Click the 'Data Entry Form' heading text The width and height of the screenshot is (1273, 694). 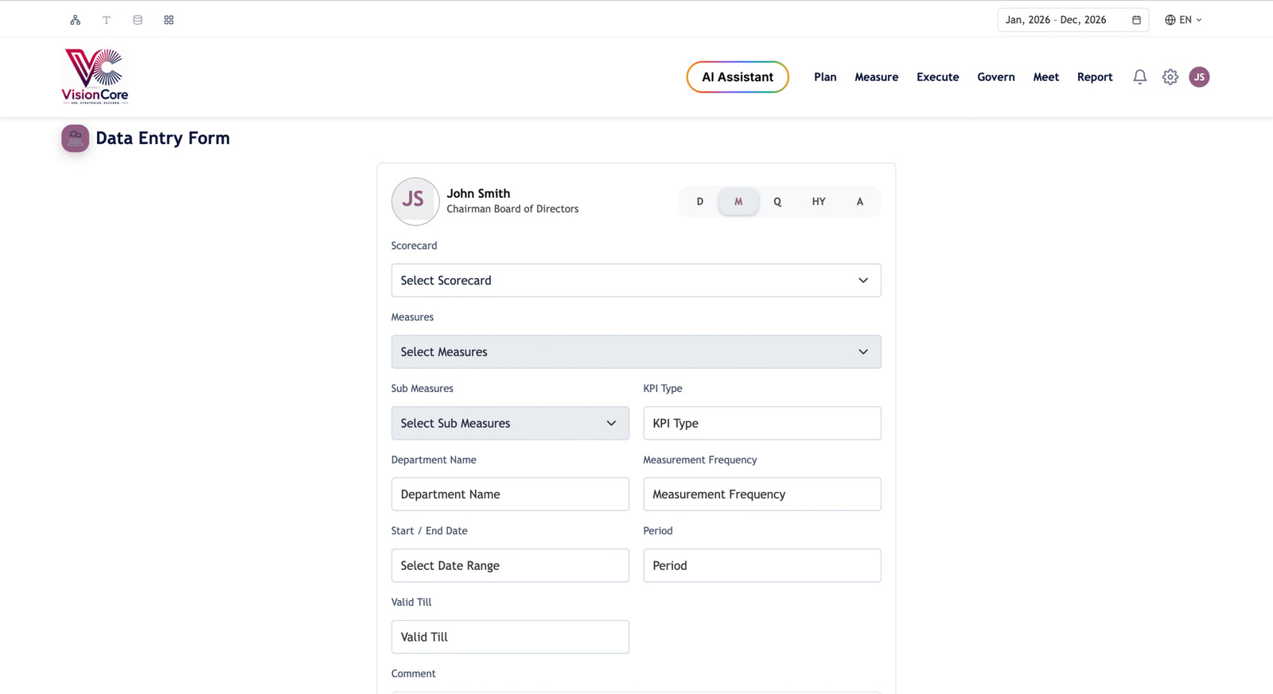163,138
